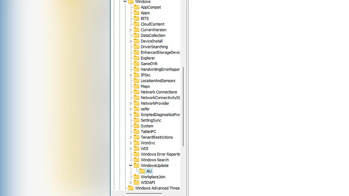Viewport: 349px width, 196px height.
Task: Click the Maps folder icon
Action: 136,87
